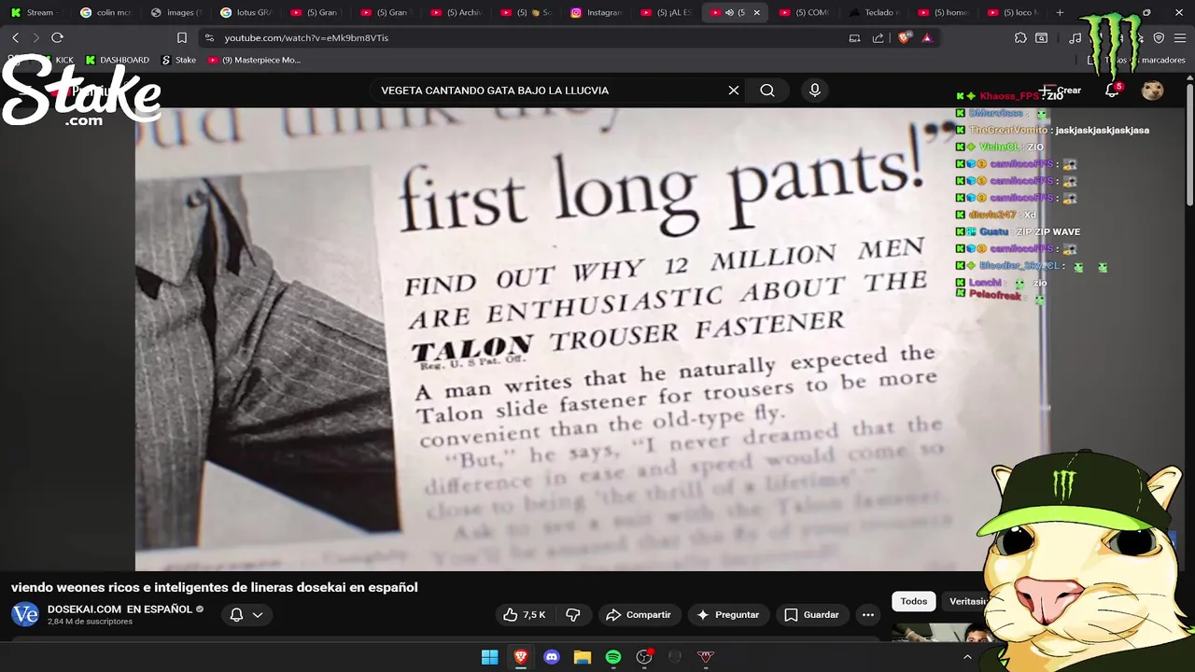Image resolution: width=1195 pixels, height=672 pixels.
Task: Open the Brave Rewards triangle icon
Action: click(927, 38)
